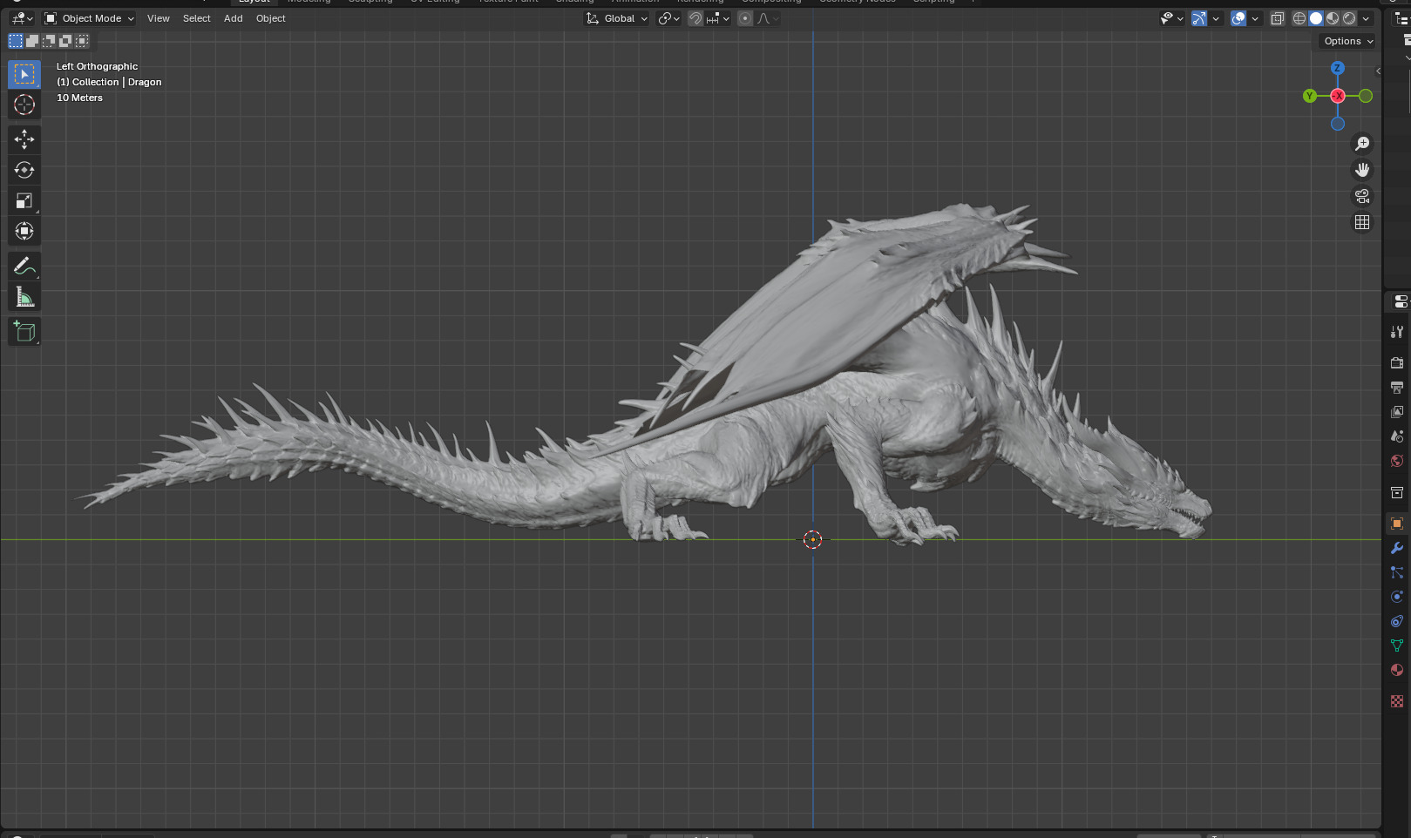Open the Object menu
The height and width of the screenshot is (838, 1411).
click(271, 18)
